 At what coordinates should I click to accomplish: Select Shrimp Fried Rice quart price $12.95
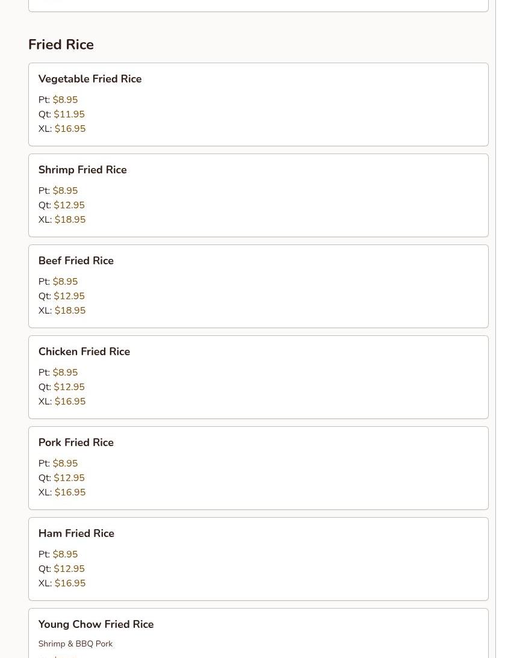(x=69, y=205)
